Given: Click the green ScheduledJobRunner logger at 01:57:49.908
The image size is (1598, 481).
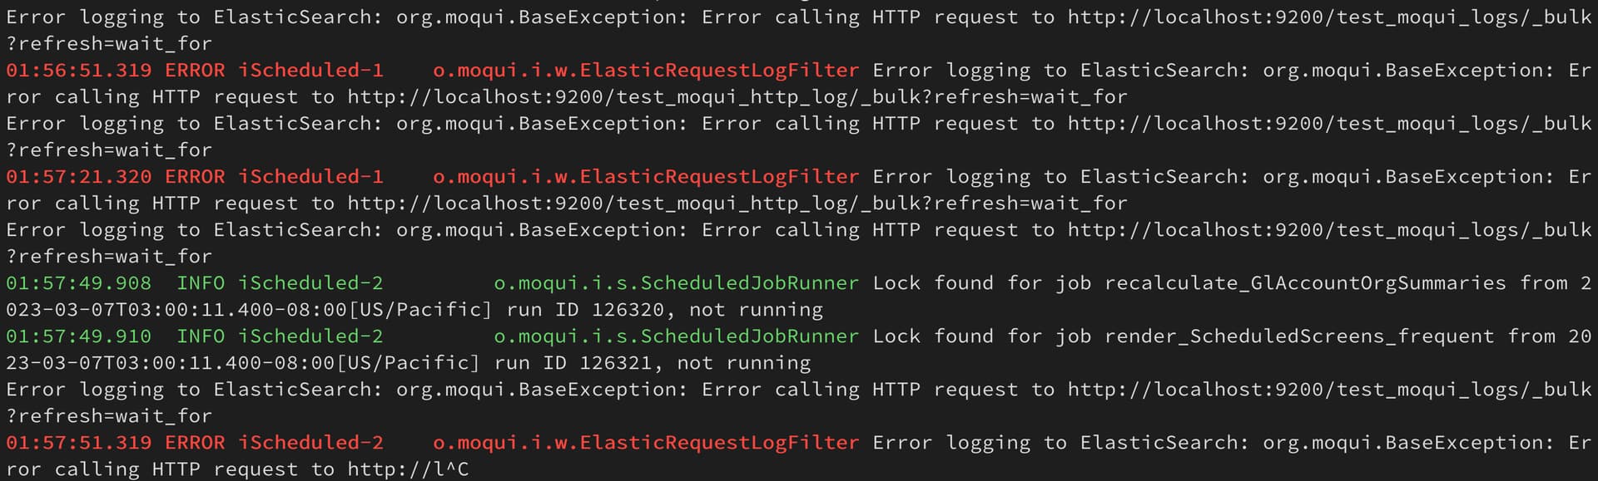Looking at the screenshot, I should click(676, 283).
